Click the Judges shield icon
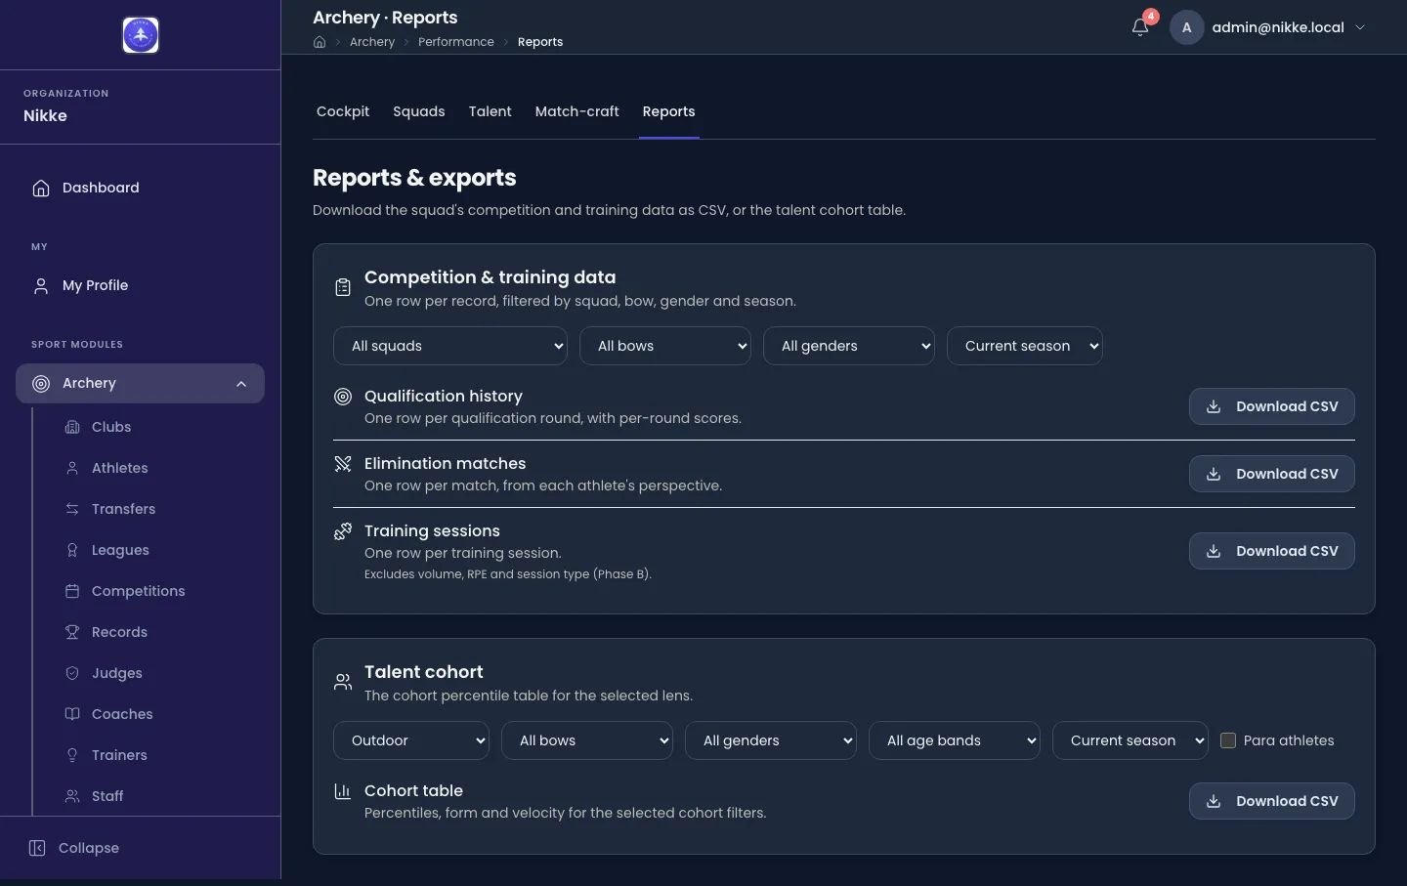This screenshot has width=1407, height=886. click(72, 673)
